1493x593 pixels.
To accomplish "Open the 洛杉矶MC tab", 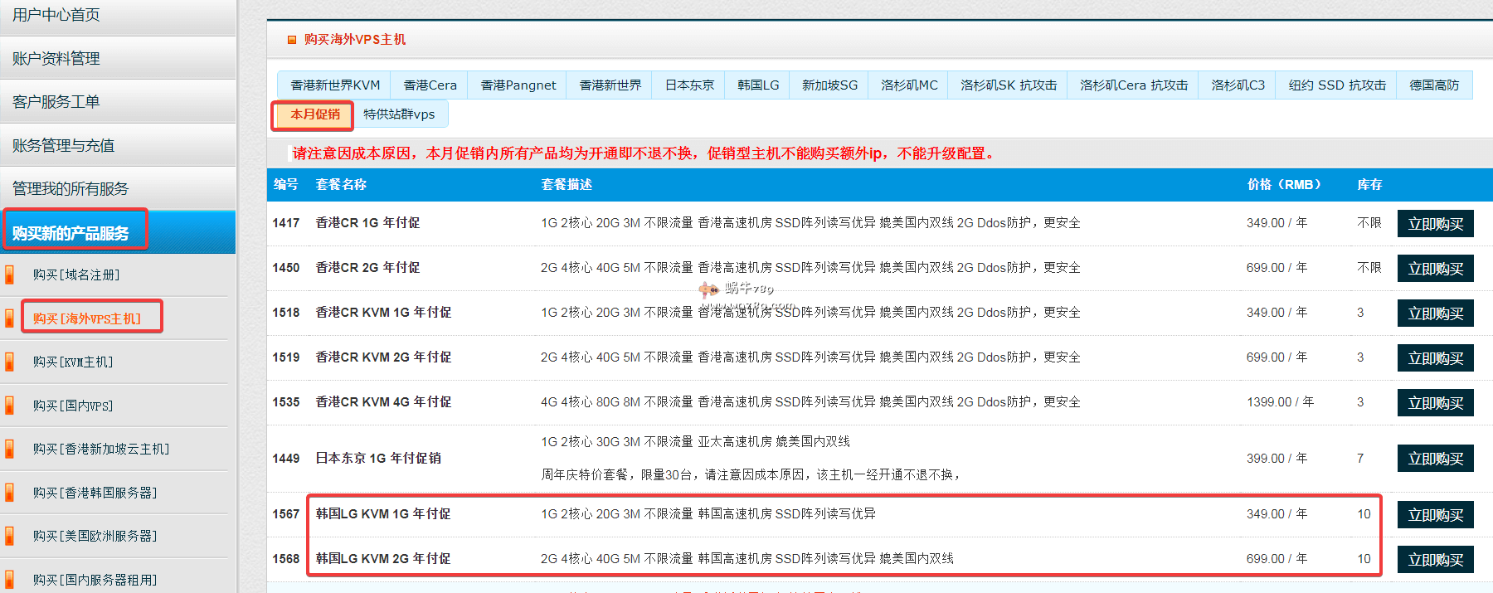I will pos(909,85).
